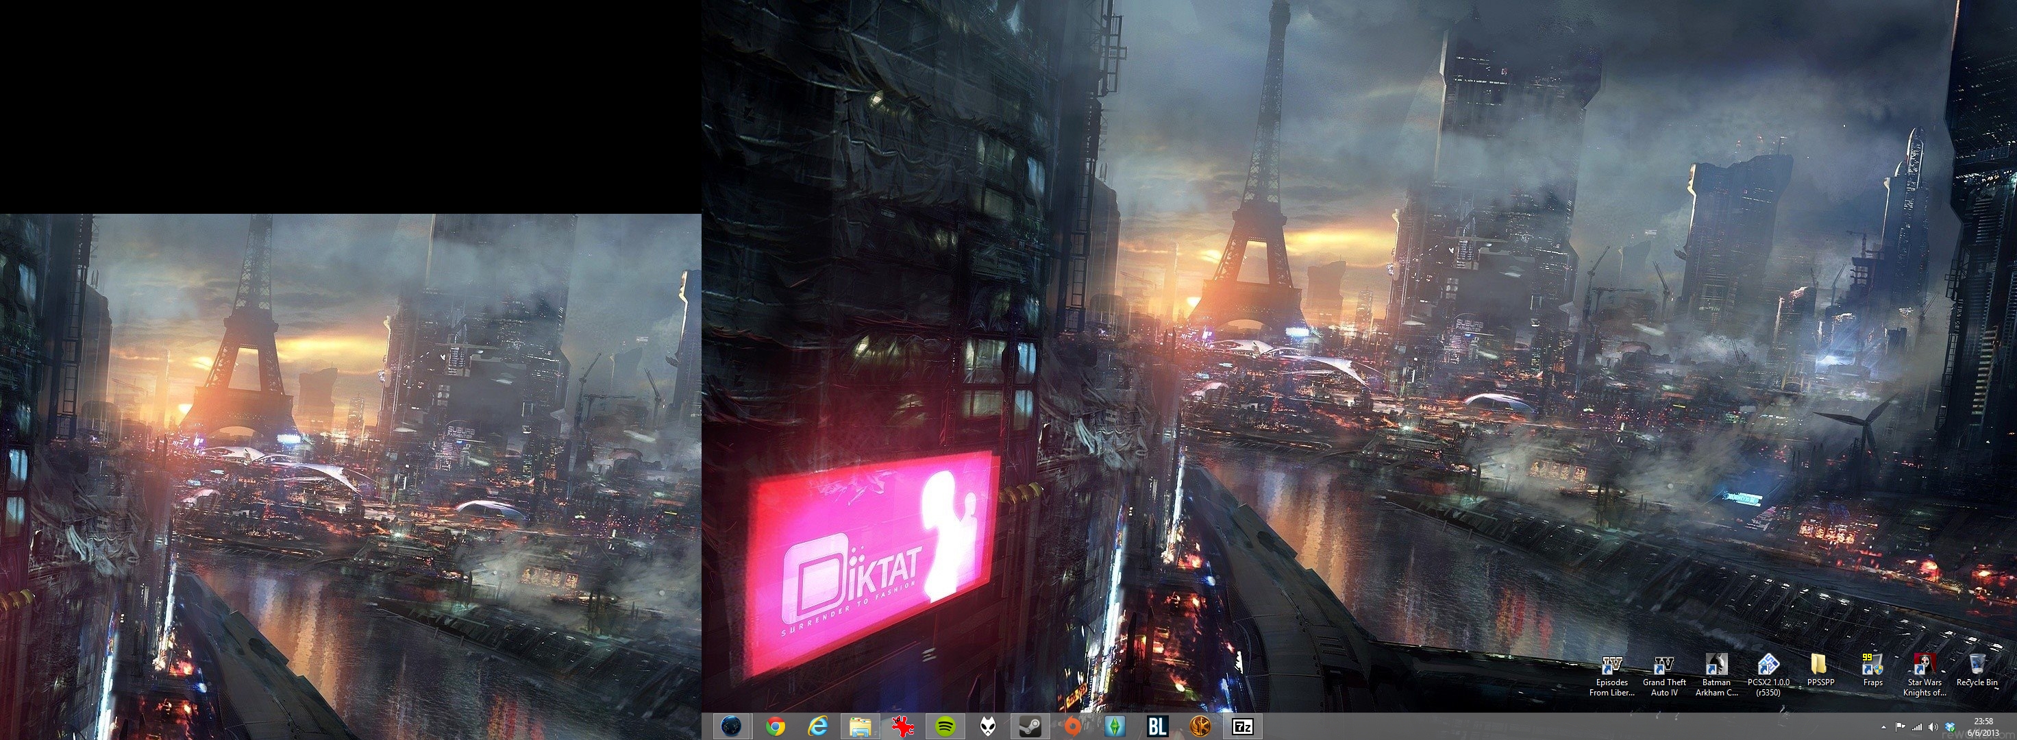This screenshot has height=740, width=2017.
Task: Open the red splat icon app
Action: [x=904, y=727]
